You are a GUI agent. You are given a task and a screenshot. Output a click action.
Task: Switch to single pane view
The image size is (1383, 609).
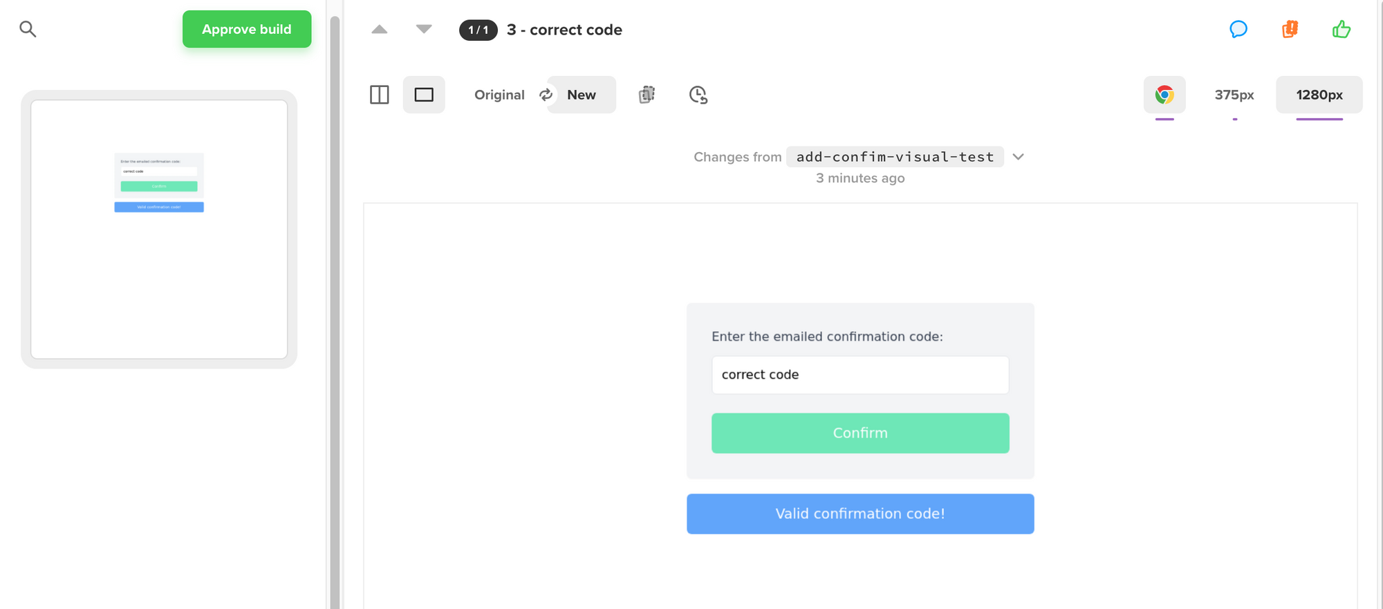point(424,95)
